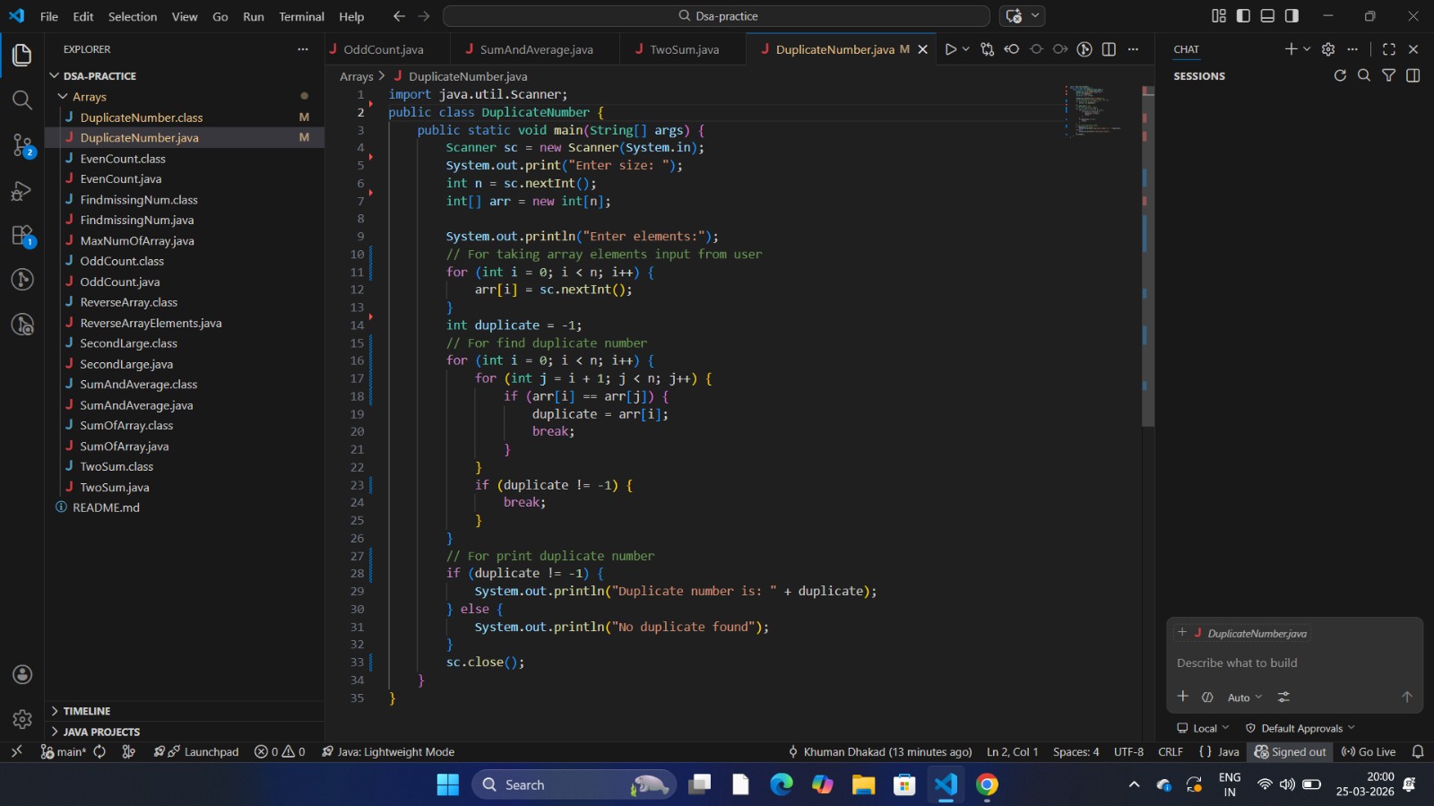
Task: Open the Manage gear in activity bar
Action: [22, 719]
